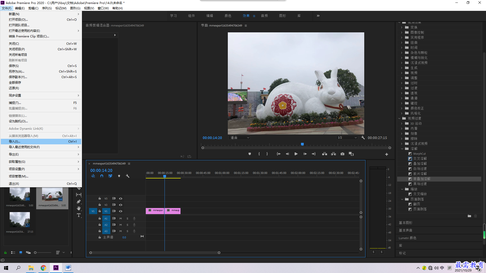Solo audio track A2
The image size is (486, 273).
[x=127, y=225]
